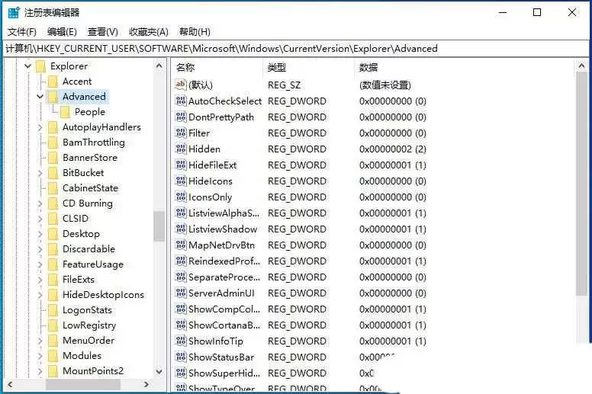This screenshot has width=592, height=394.
Task: Expand the AutoplayHandlers node
Action: pyautogui.click(x=40, y=127)
